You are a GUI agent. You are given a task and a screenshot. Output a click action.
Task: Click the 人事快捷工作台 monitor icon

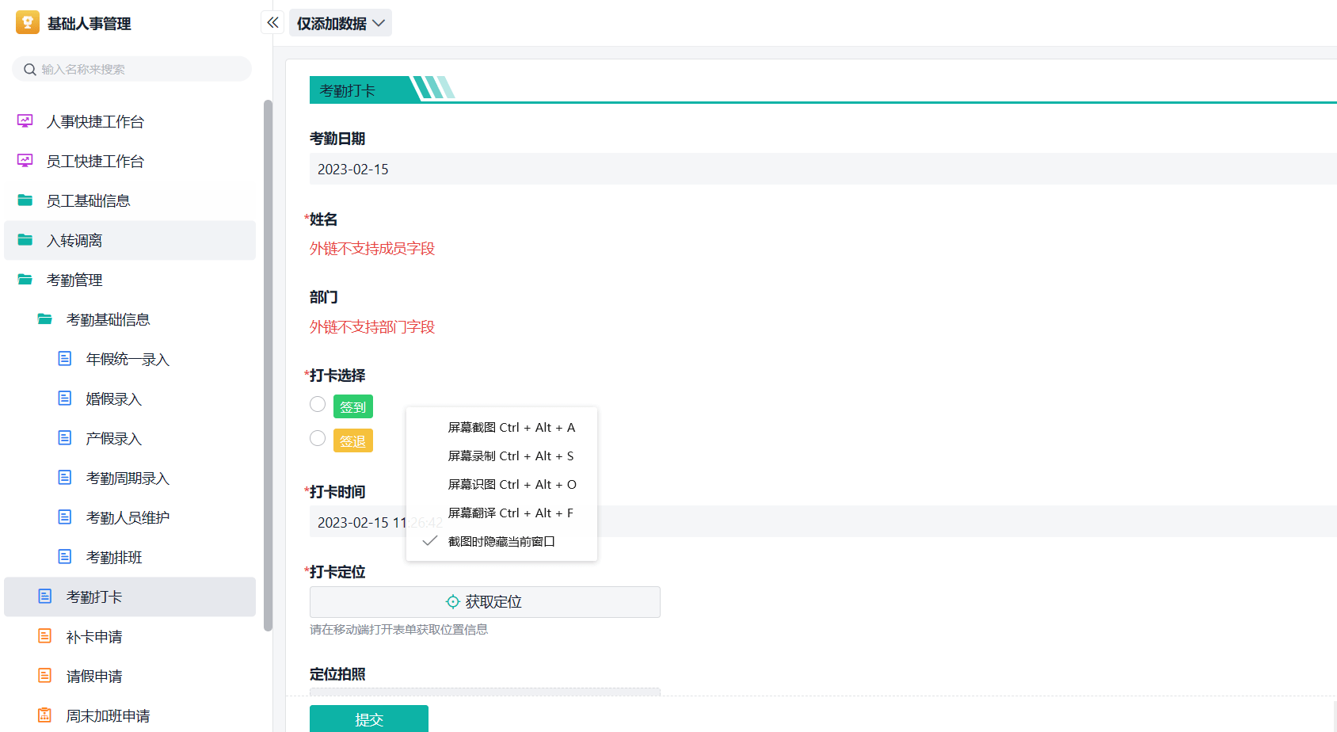tap(25, 121)
